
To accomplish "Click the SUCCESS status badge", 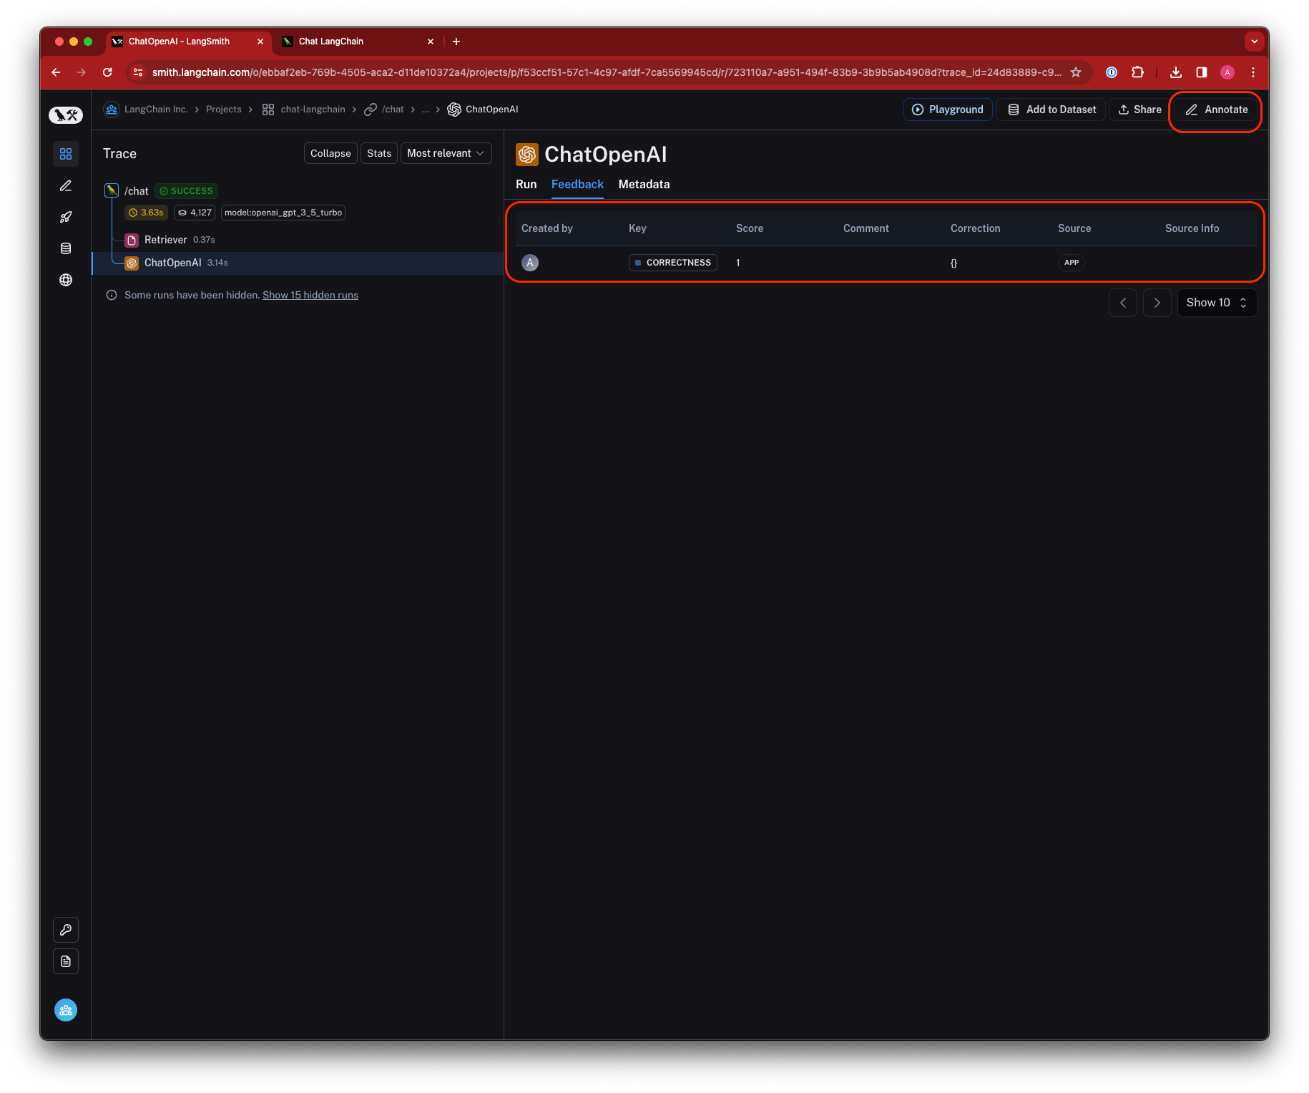I will pyautogui.click(x=186, y=191).
